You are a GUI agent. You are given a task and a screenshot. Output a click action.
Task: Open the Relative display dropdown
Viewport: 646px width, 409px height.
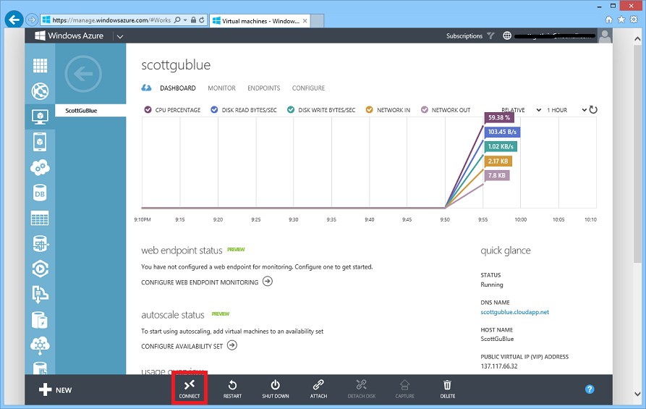click(521, 110)
